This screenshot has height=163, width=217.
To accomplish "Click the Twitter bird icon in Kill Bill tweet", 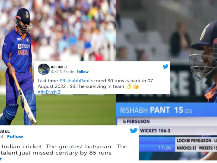I will [x=165, y=67].
